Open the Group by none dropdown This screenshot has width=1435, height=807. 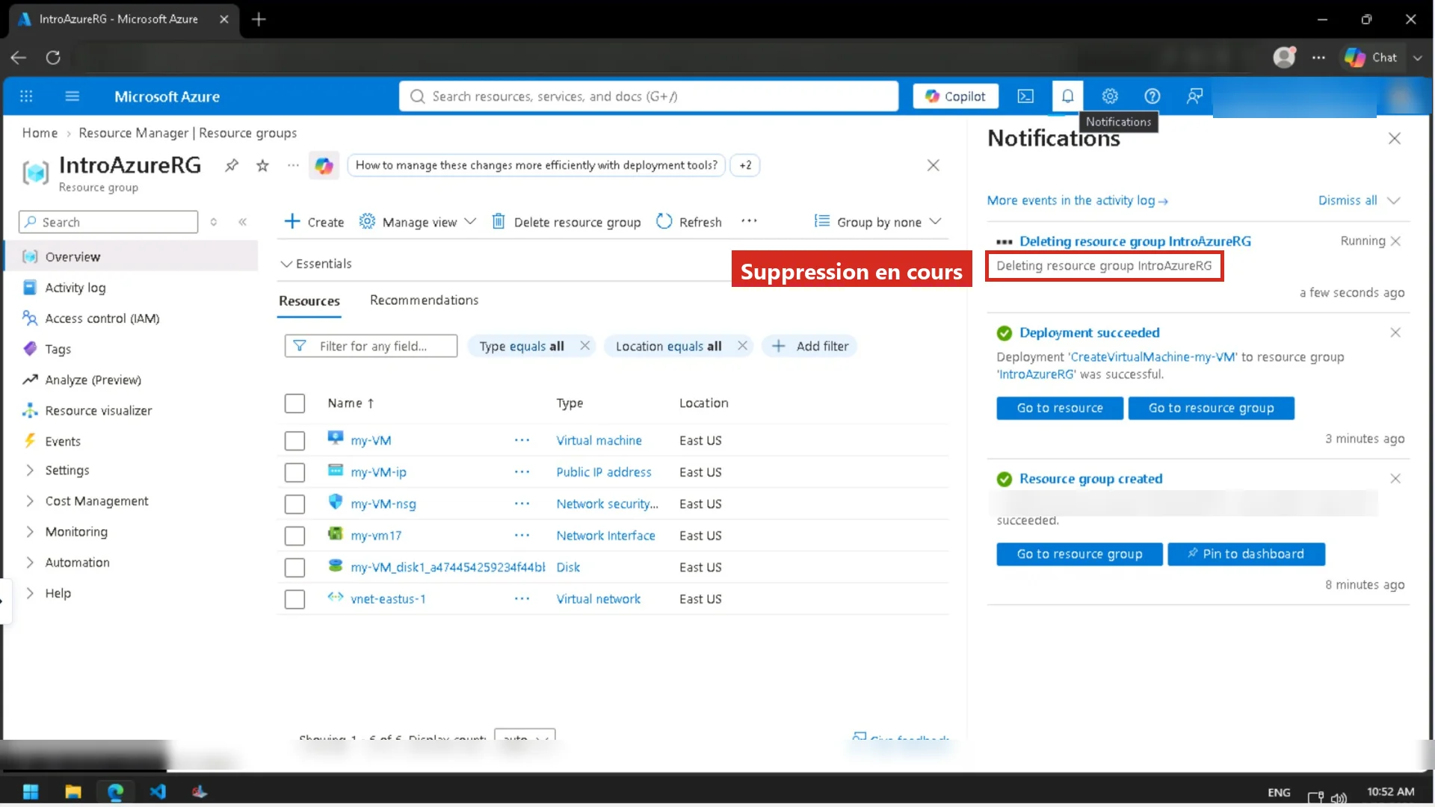878,222
